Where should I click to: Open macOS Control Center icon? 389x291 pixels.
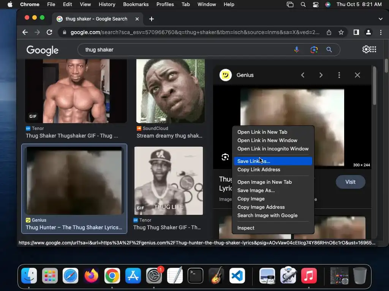click(316, 4)
